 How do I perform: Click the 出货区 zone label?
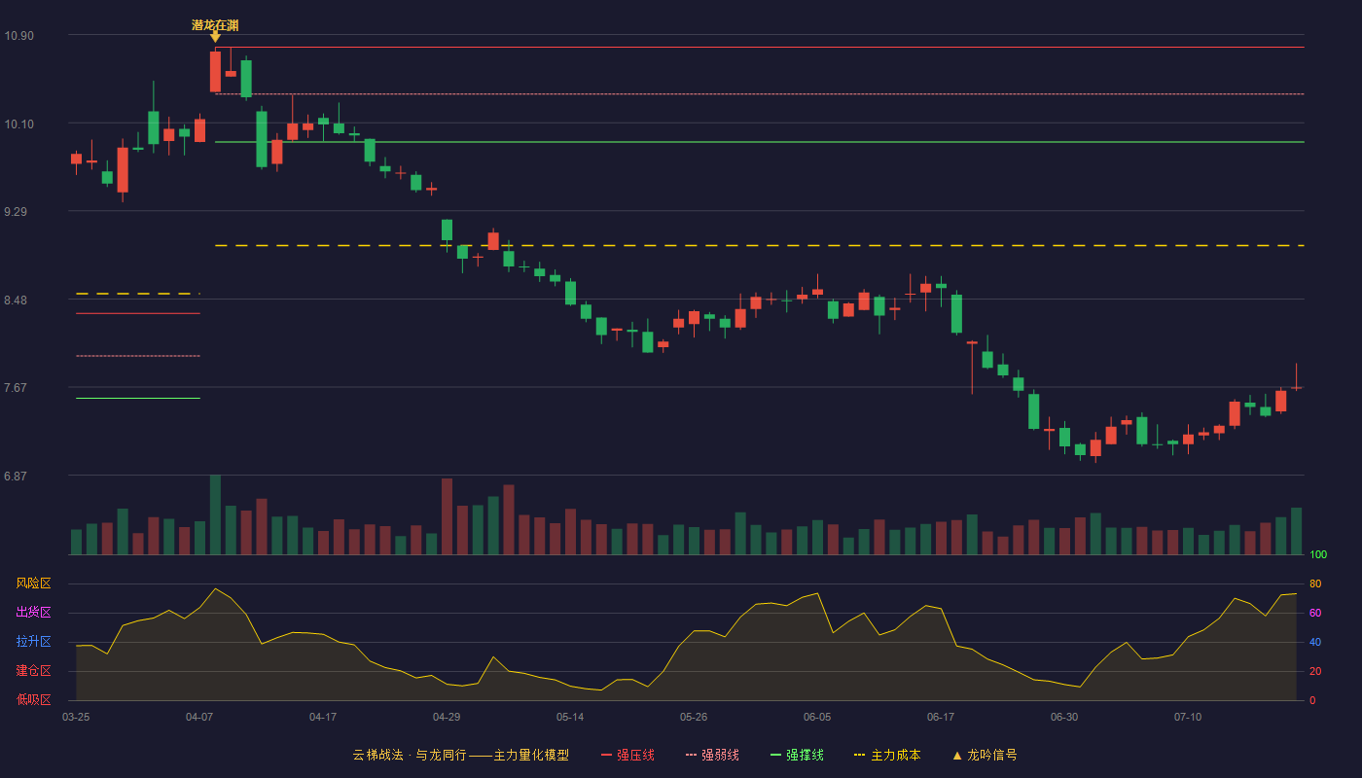coord(33,613)
